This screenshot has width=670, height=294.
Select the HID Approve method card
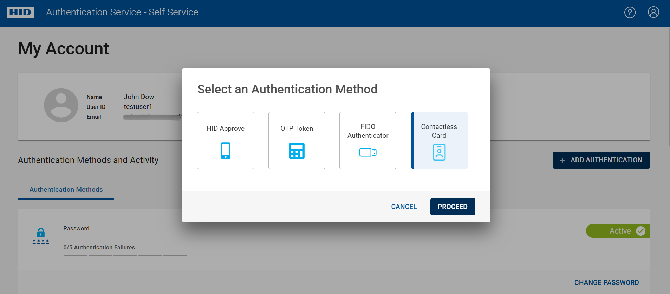tap(226, 141)
